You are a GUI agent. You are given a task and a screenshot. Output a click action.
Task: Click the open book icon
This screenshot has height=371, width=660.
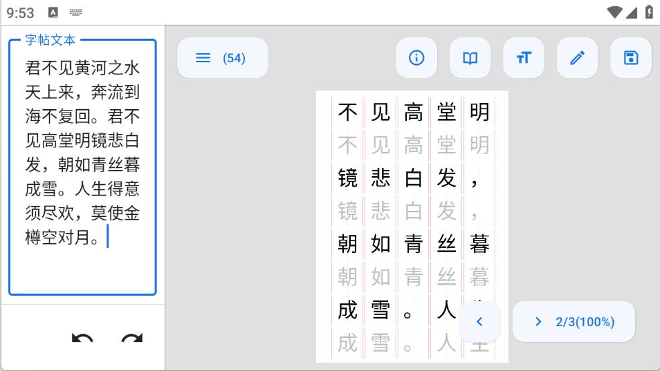click(x=470, y=58)
